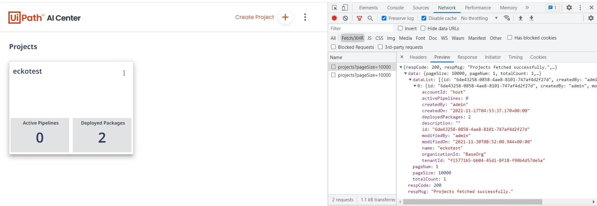Open network conditions wifi icon
Screen dimensions: 597x206
[507, 18]
